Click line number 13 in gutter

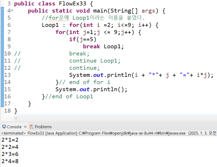click(8, 75)
